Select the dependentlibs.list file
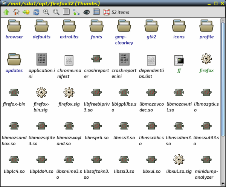 coord(151,60)
